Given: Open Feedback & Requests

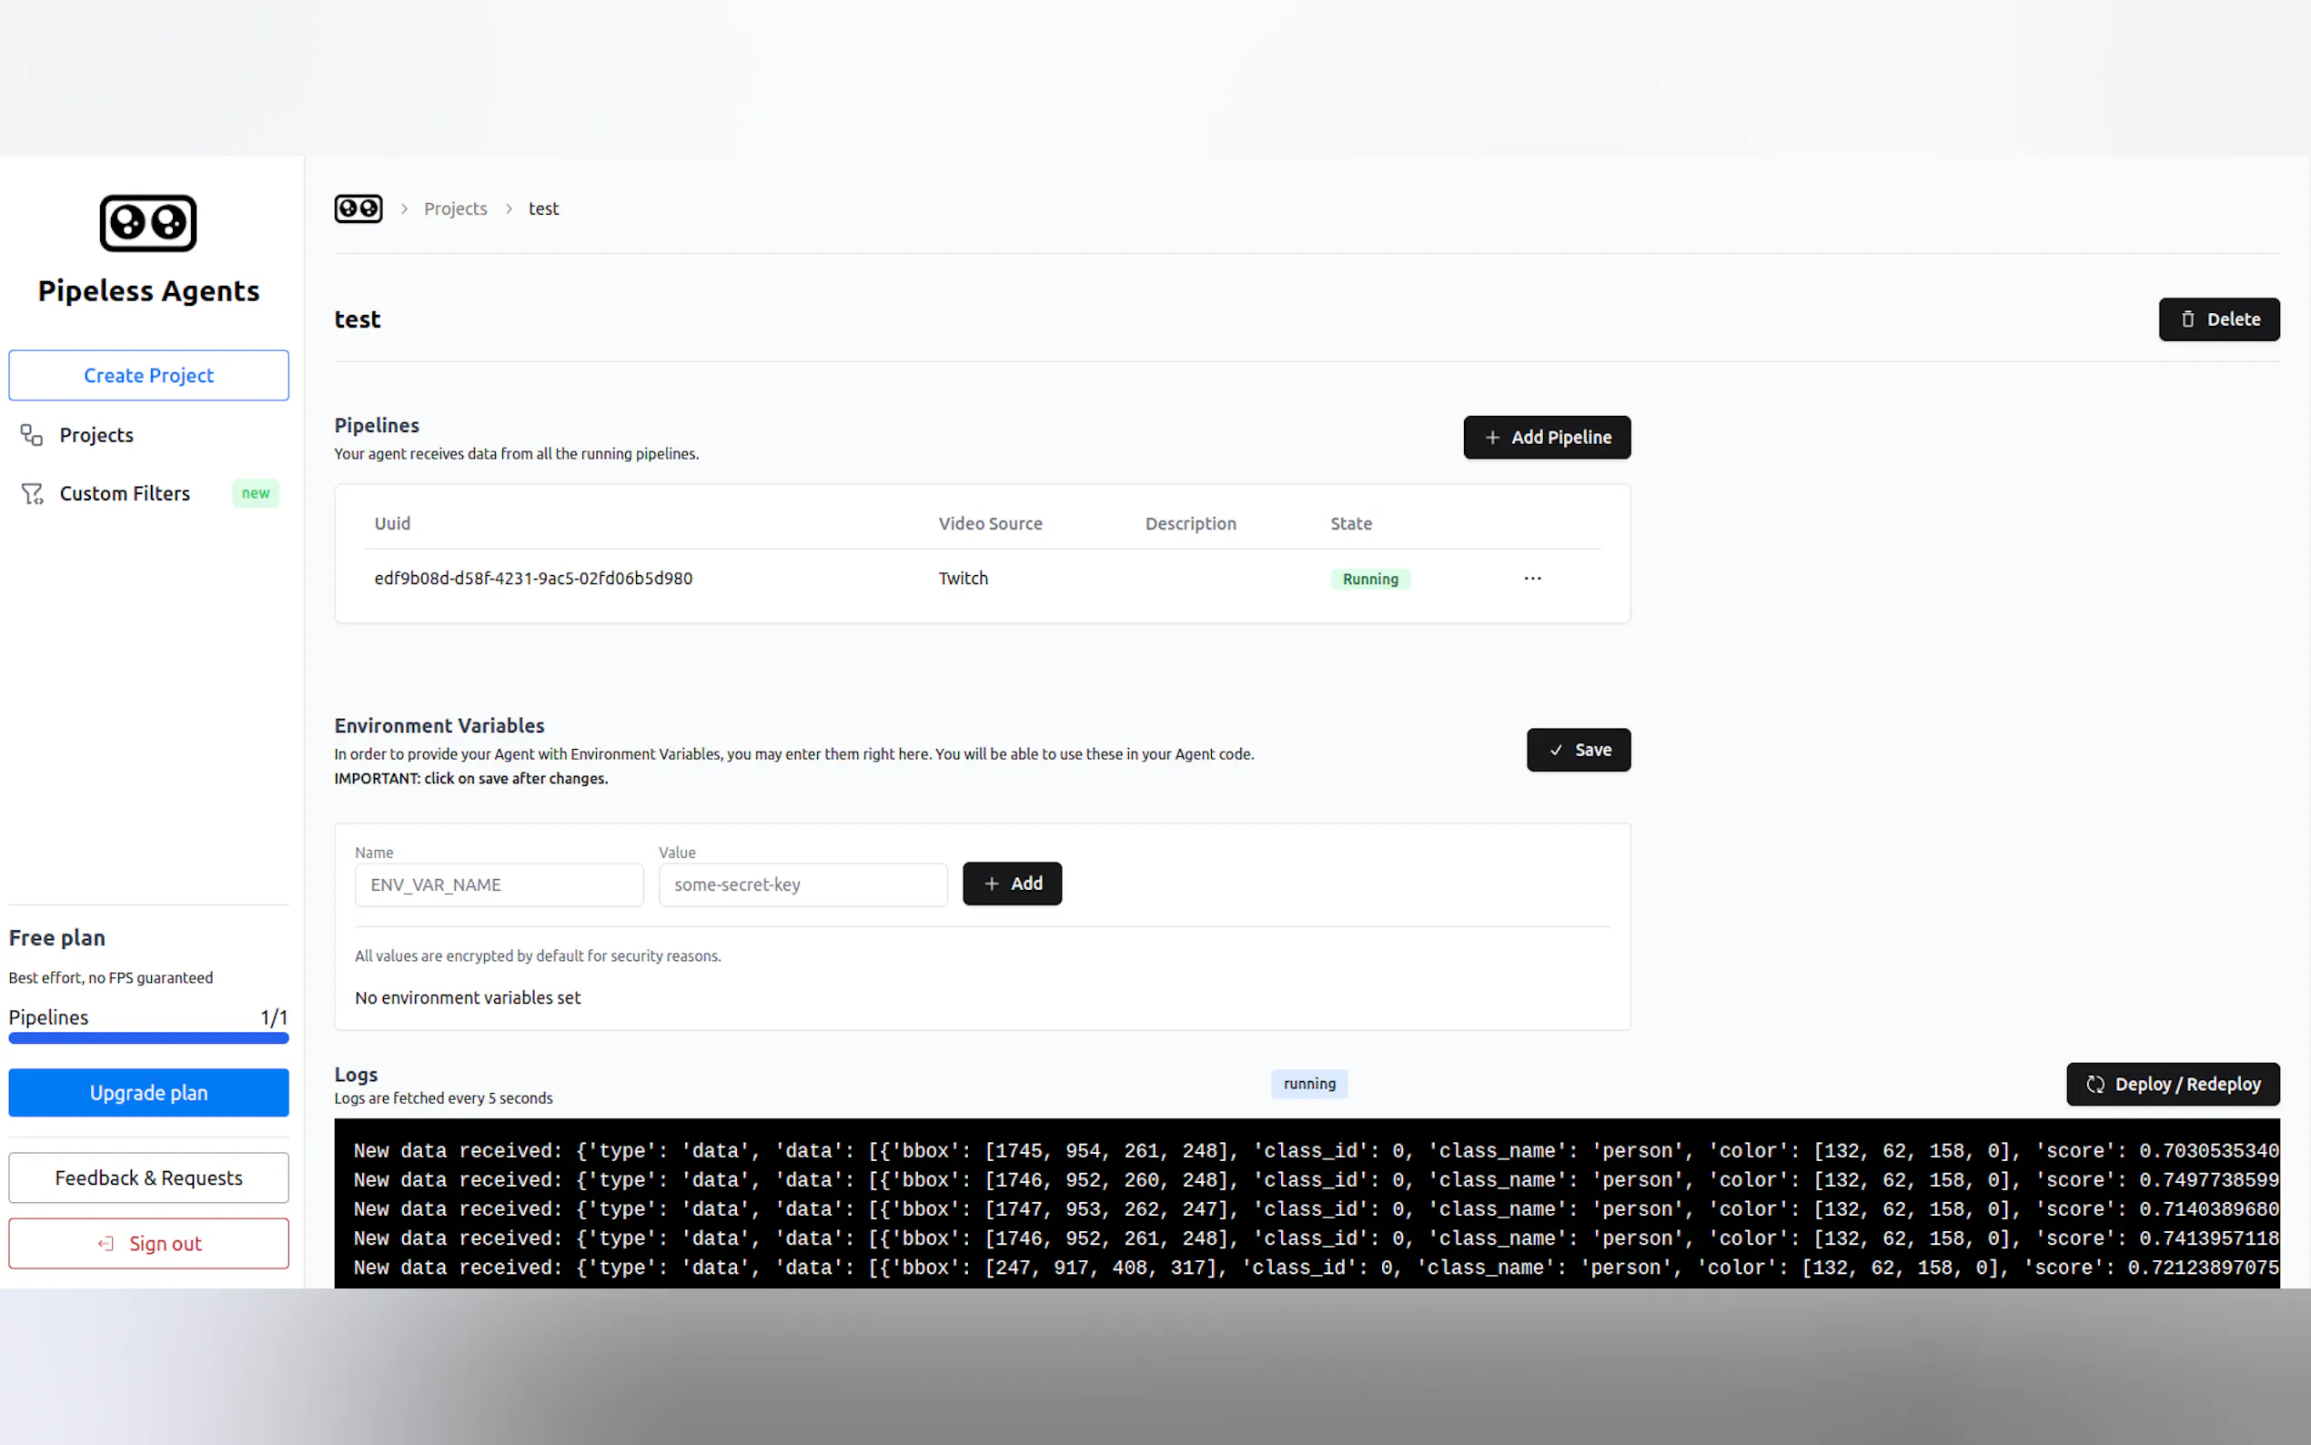Looking at the screenshot, I should point(148,1177).
